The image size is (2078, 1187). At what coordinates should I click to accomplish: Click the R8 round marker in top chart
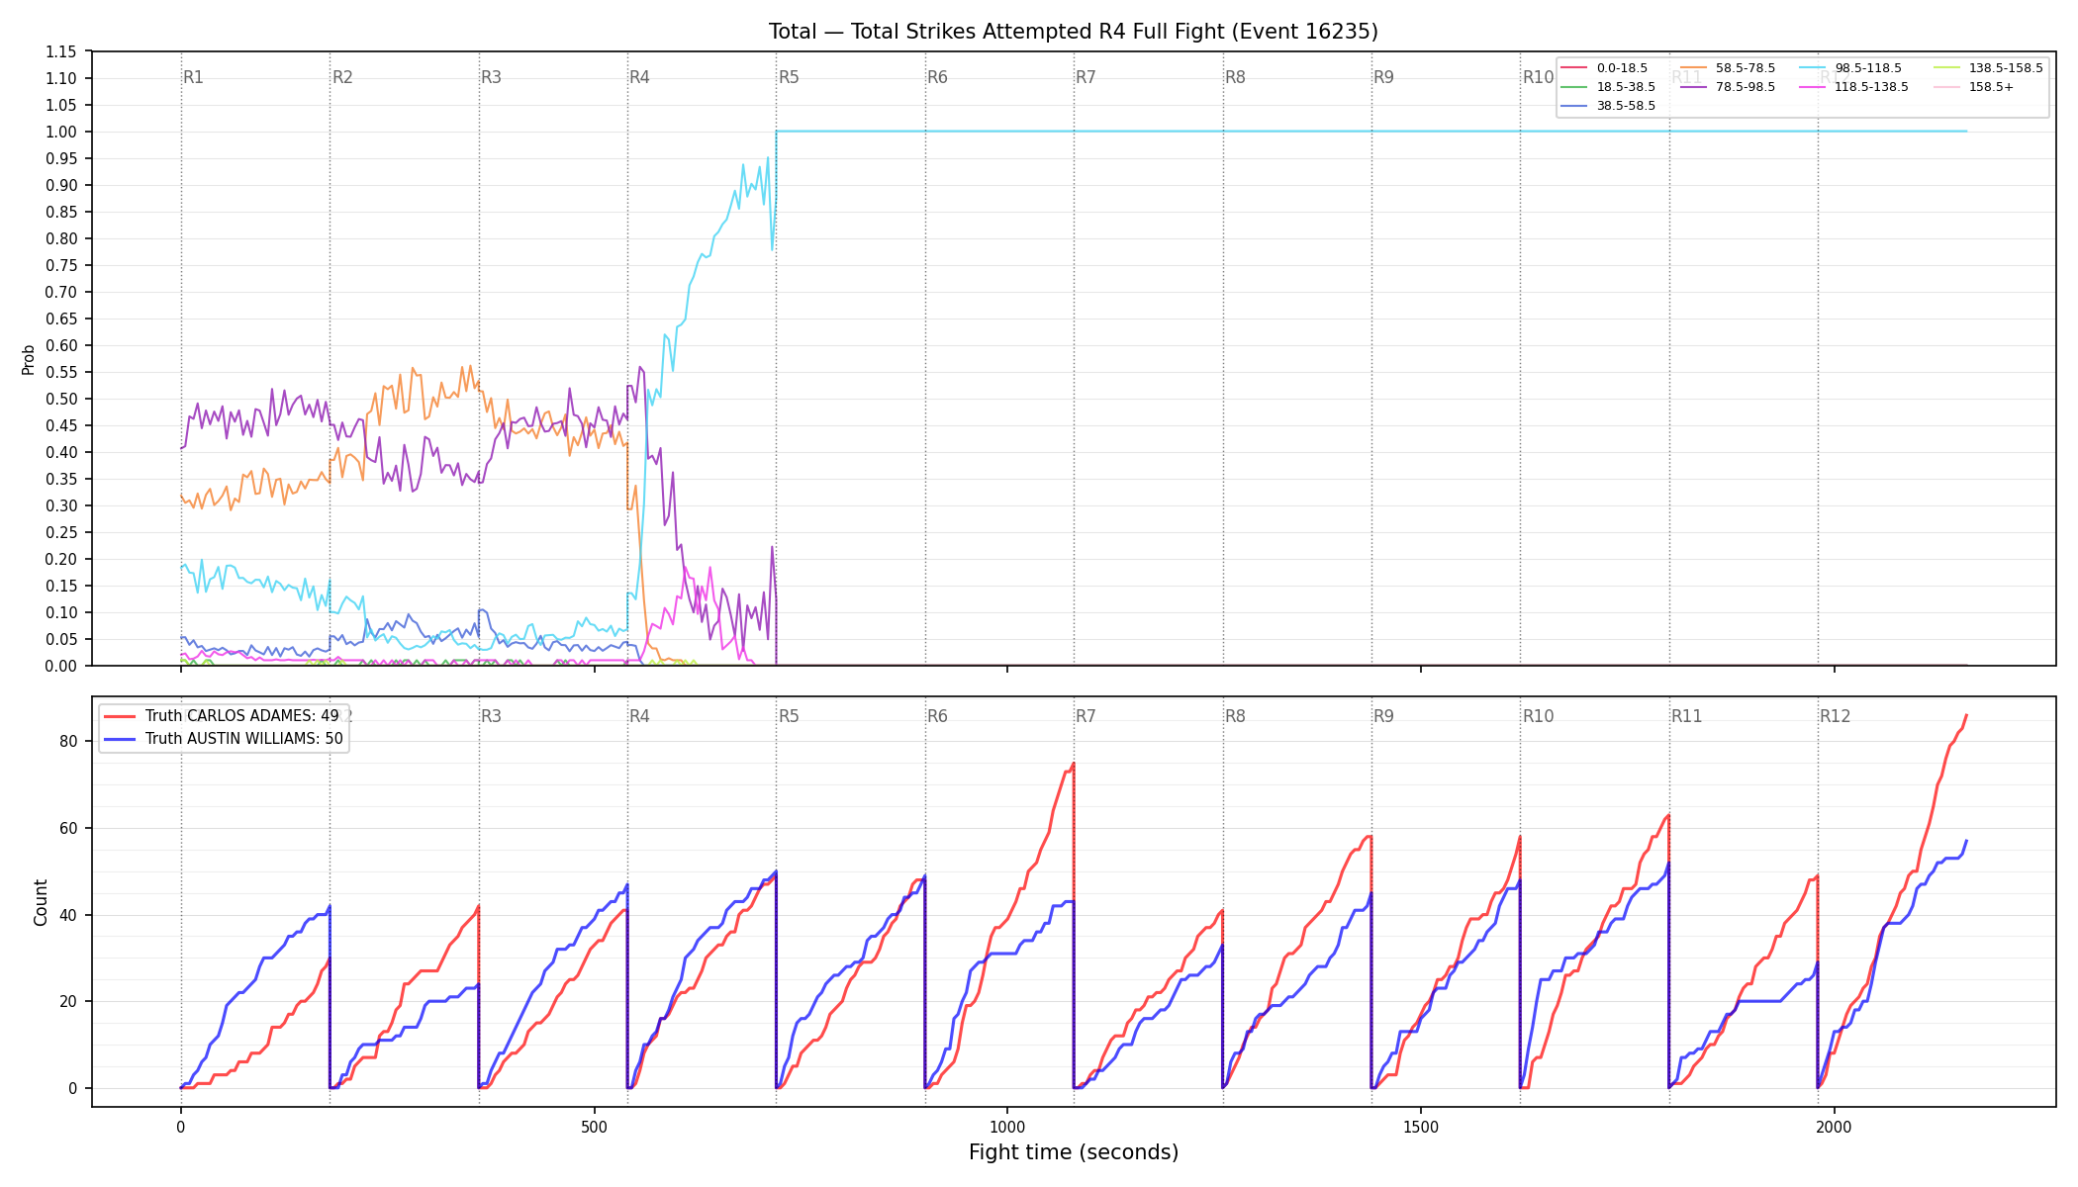(x=1235, y=77)
